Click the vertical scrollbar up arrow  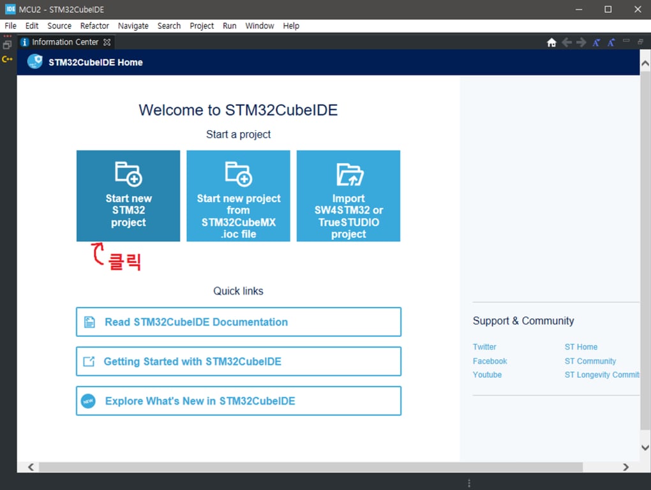click(x=645, y=63)
